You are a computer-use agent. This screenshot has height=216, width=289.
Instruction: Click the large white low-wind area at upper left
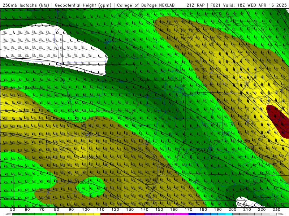(53, 49)
